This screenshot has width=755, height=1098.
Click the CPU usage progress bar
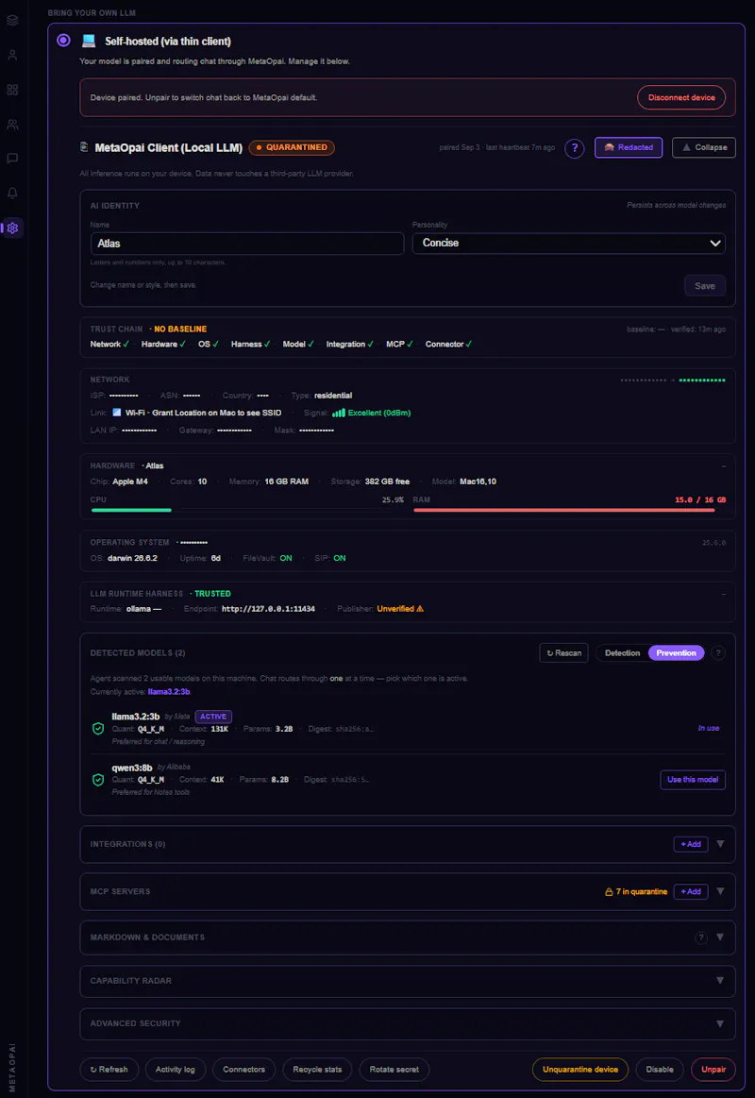tap(247, 510)
